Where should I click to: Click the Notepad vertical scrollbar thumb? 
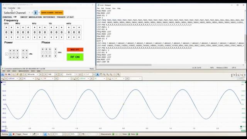coord(245,48)
